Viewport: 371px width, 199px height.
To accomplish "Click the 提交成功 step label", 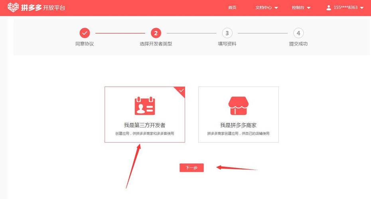I will [x=298, y=44].
